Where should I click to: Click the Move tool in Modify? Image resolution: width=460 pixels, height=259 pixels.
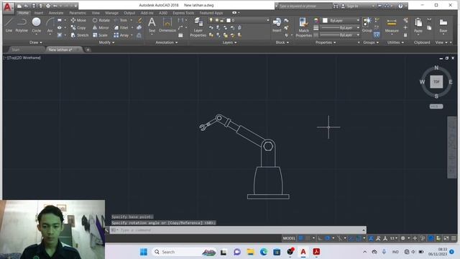pos(78,20)
